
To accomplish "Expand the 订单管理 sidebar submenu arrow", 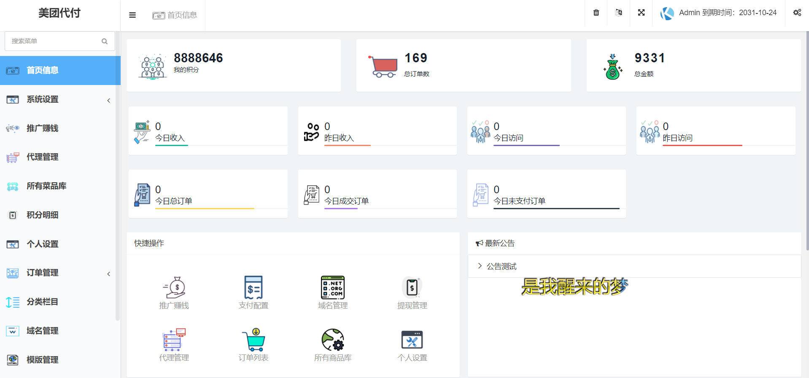I will click(x=109, y=274).
